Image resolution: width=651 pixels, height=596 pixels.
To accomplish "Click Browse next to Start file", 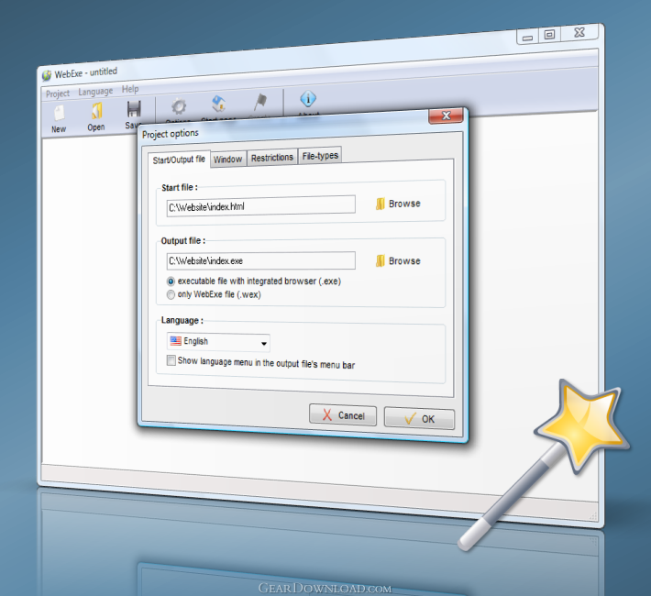I will coord(398,204).
